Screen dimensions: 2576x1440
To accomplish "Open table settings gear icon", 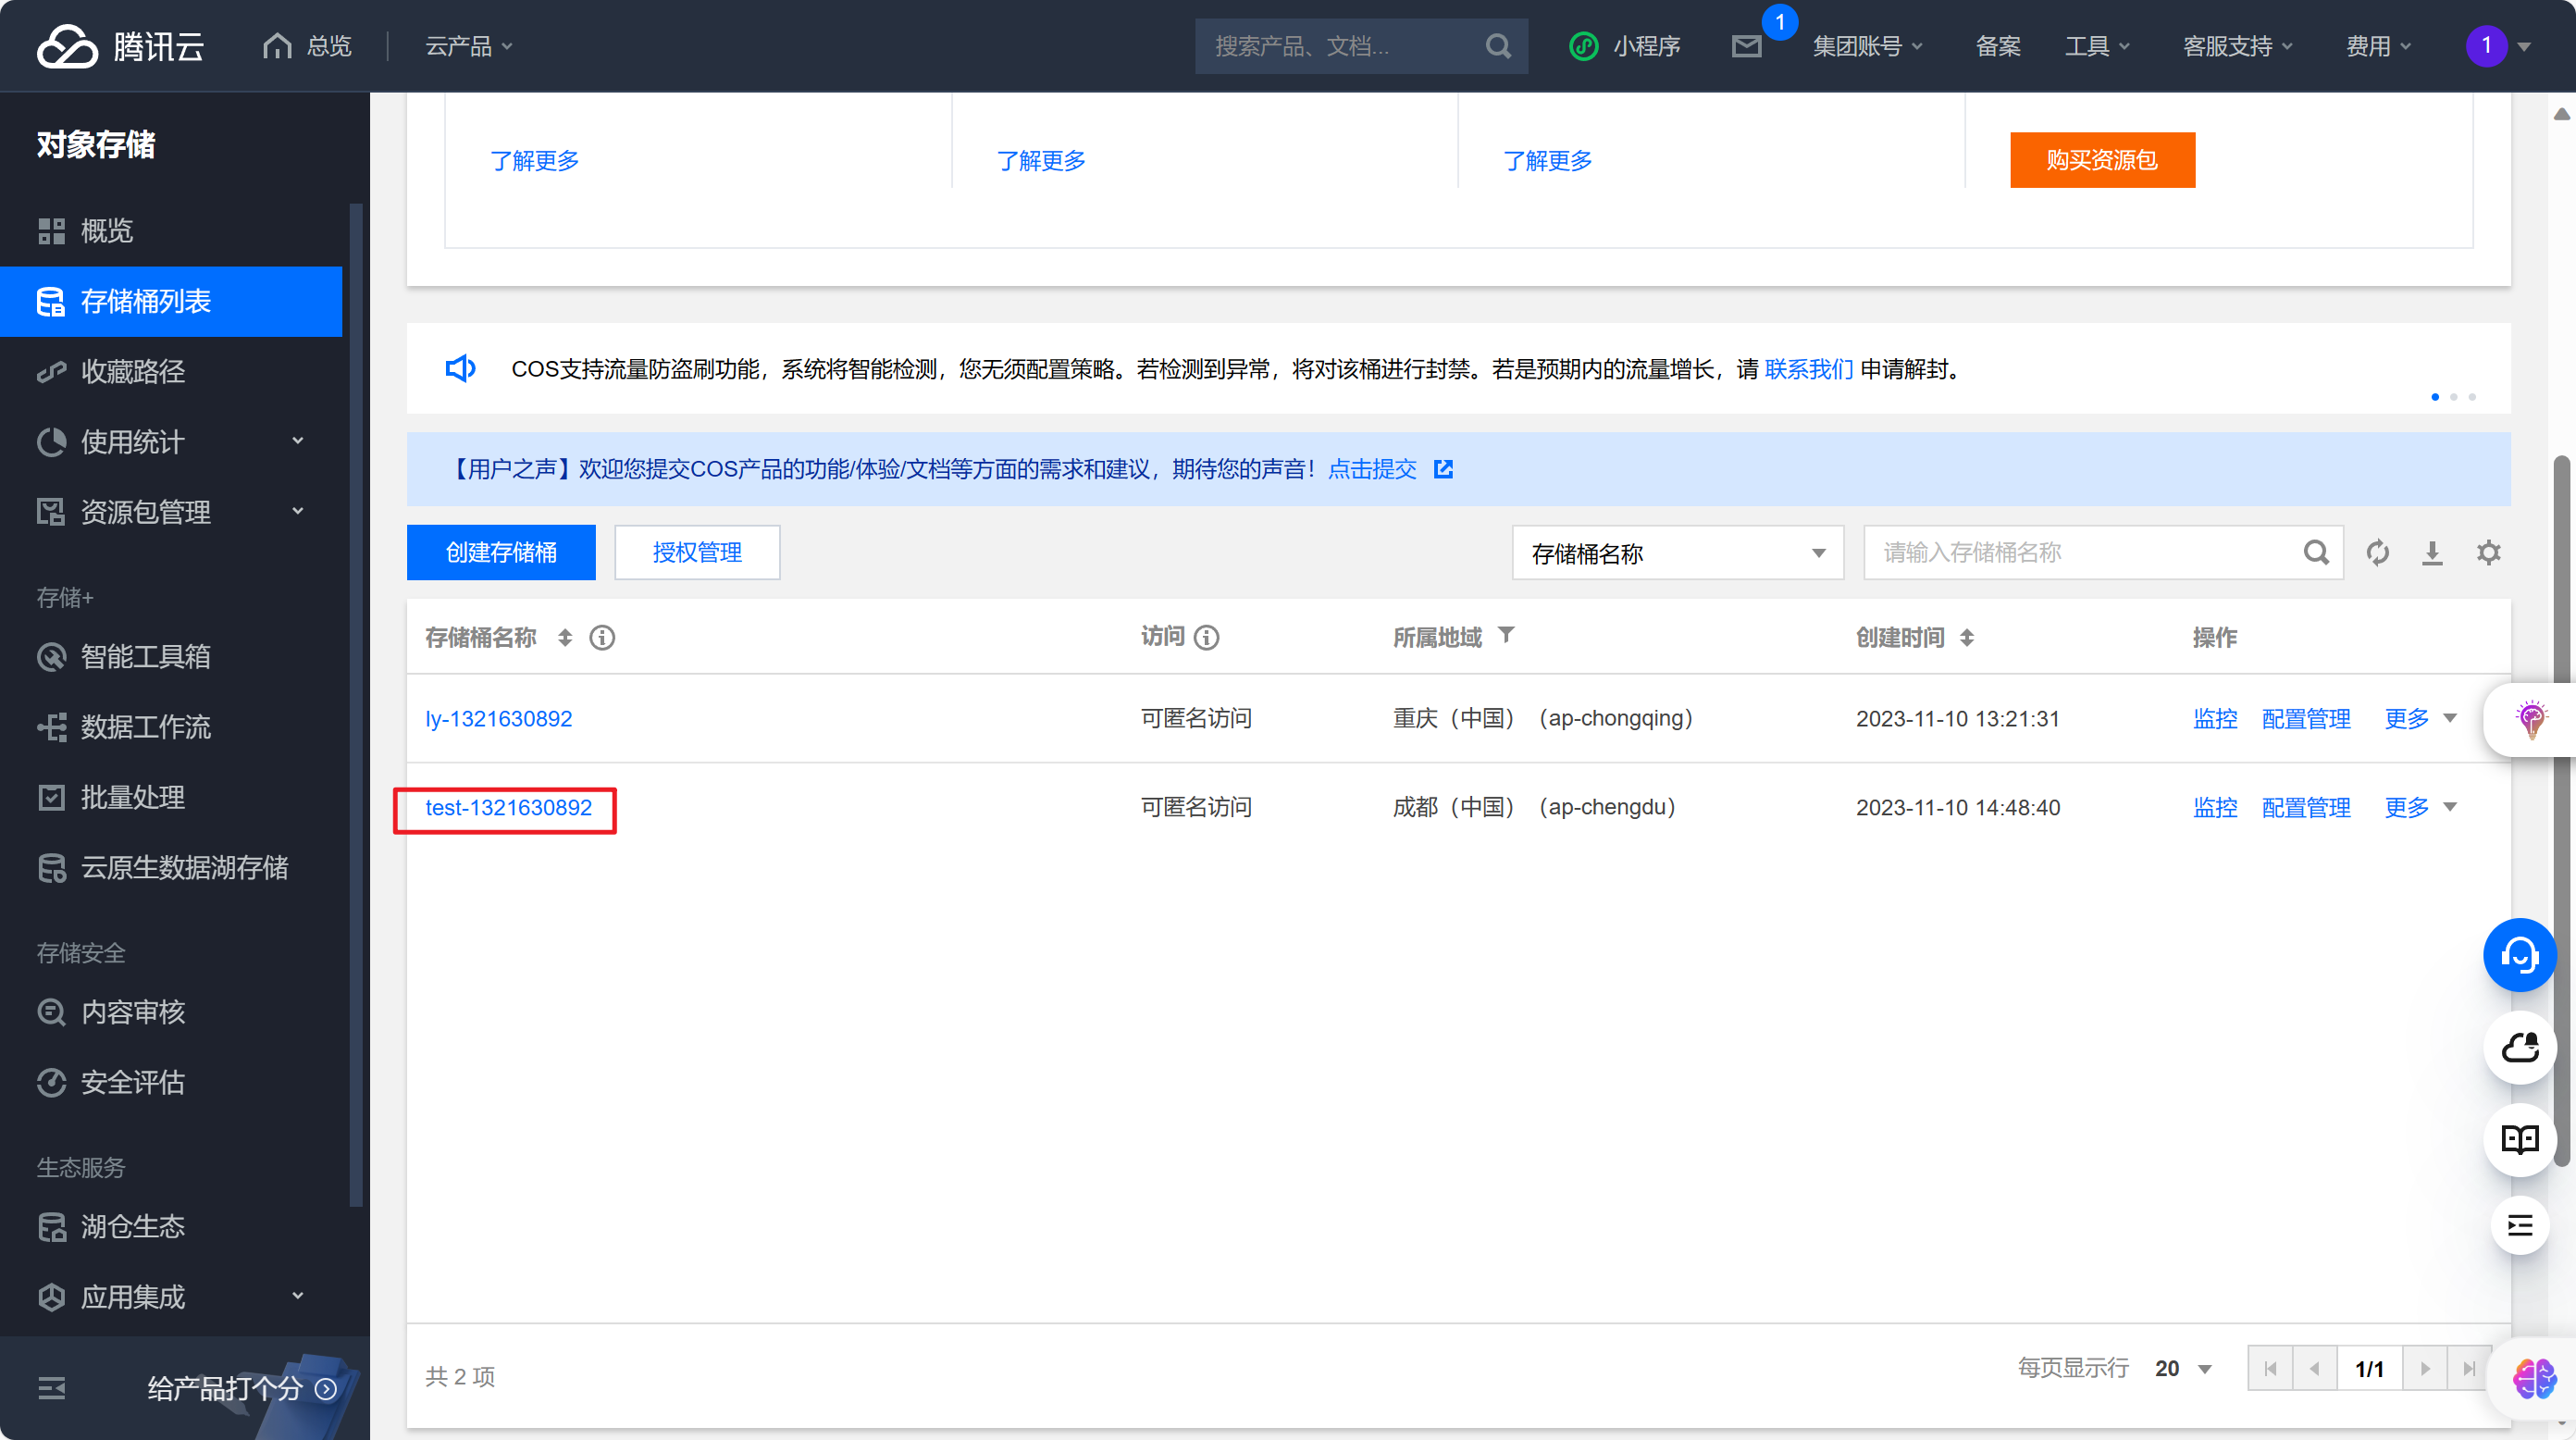I will click(2488, 552).
